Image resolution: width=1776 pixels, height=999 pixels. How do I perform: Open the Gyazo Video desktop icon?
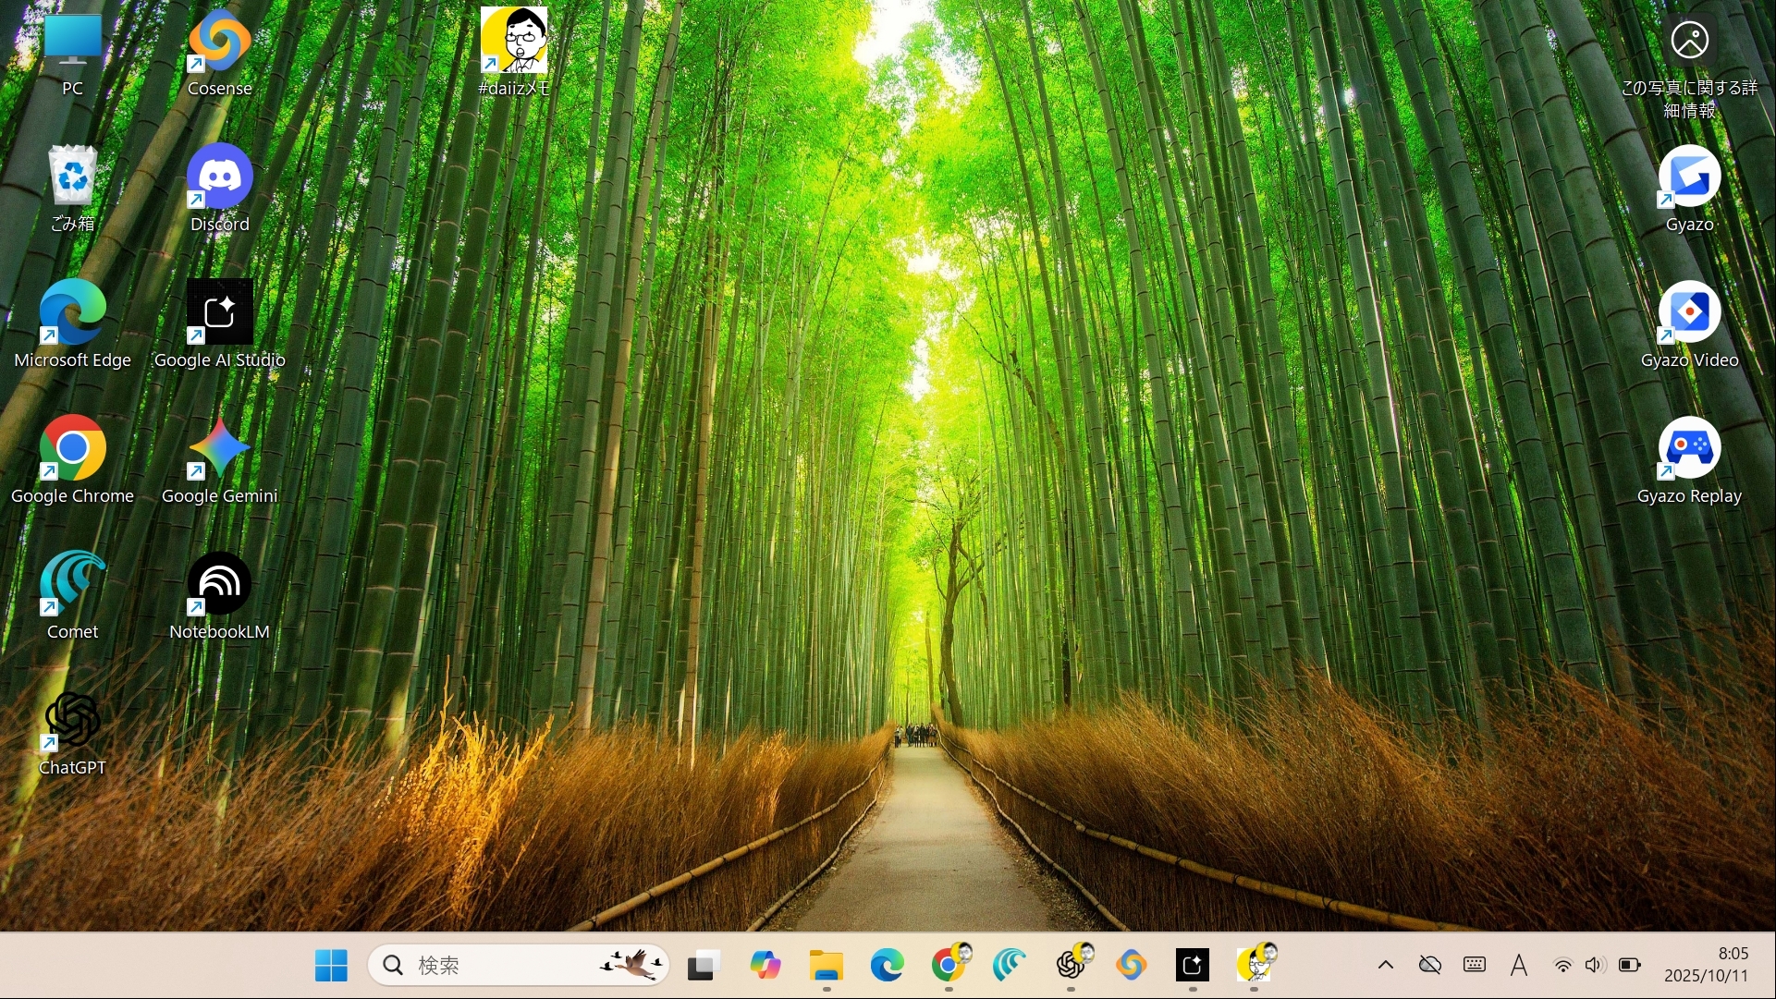tap(1689, 313)
